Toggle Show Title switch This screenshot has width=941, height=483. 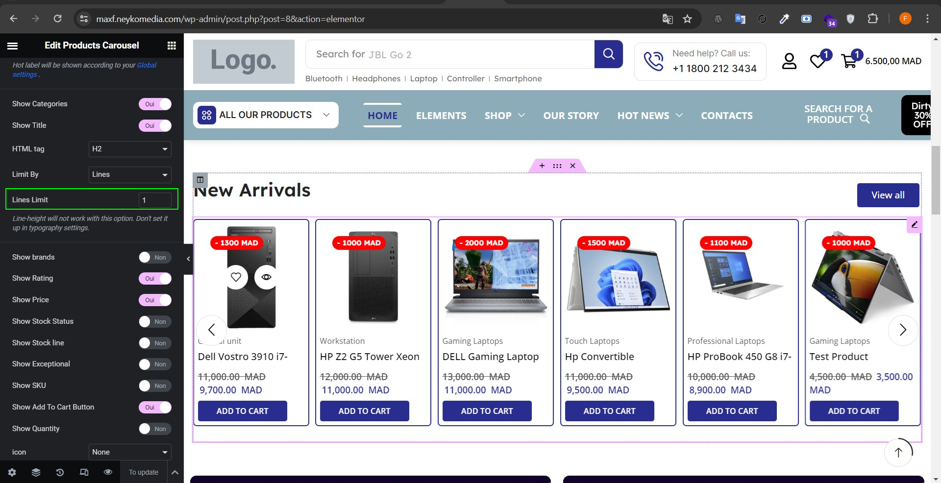155,126
